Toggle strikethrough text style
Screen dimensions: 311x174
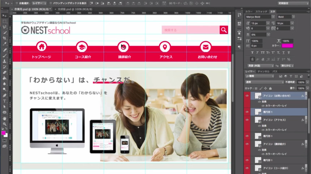[289, 53]
